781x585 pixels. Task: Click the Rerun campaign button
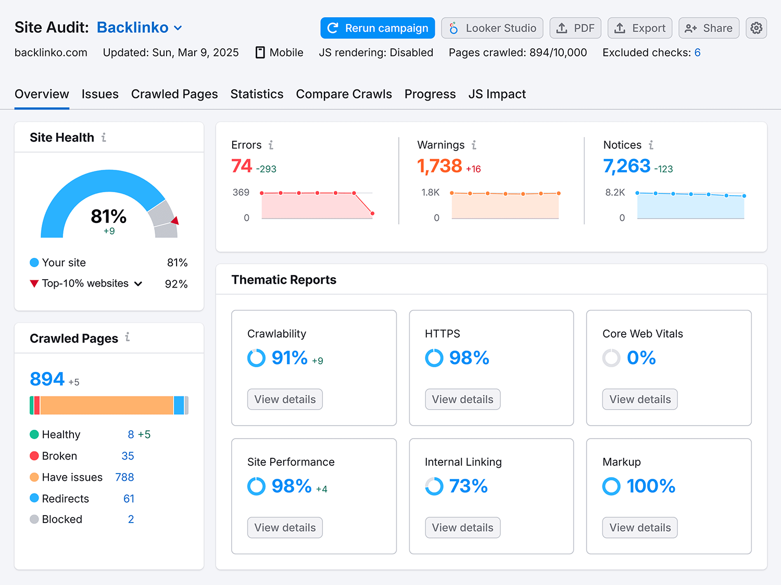[378, 28]
